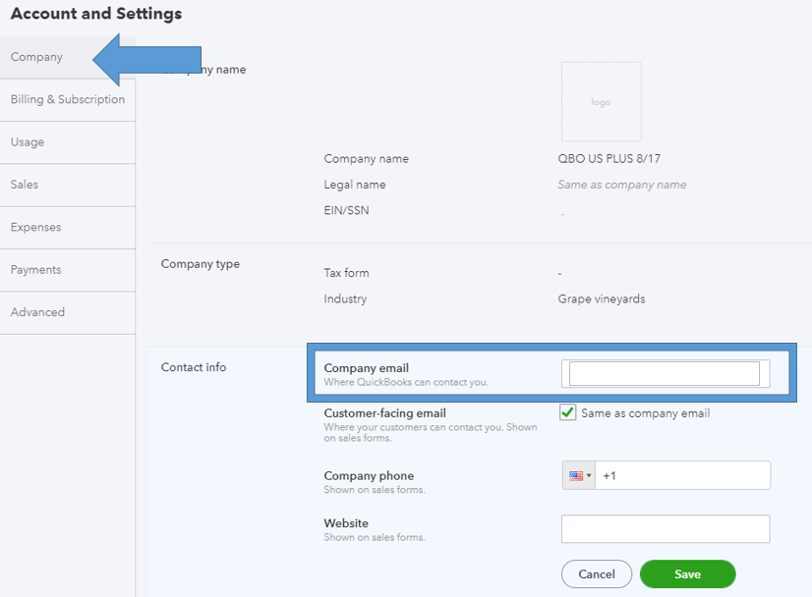Toggle Same as company email checkbox
Viewport: 812px width, 597px height.
pos(568,413)
